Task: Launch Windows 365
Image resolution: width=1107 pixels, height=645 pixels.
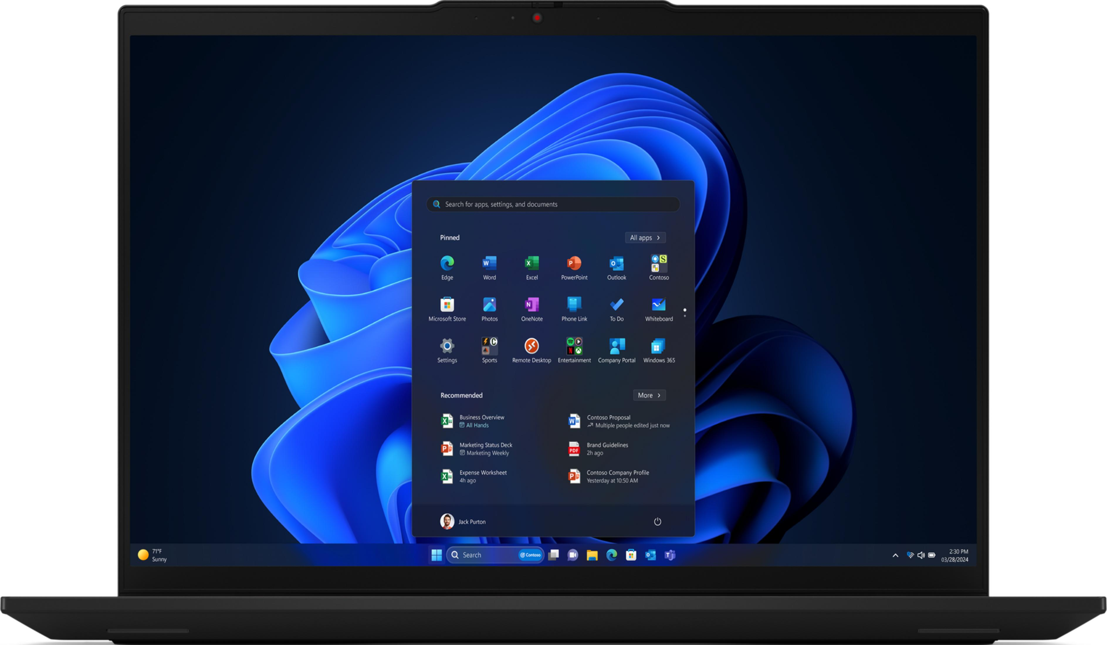Action: pos(659,350)
